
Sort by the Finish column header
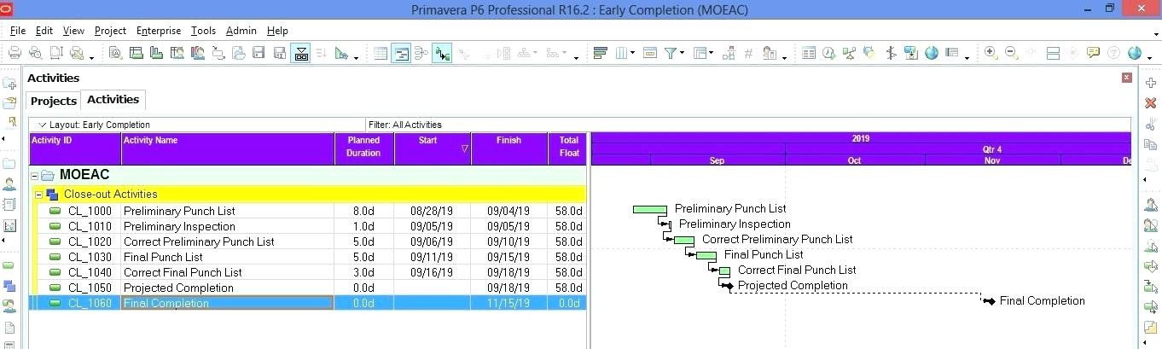(508, 141)
